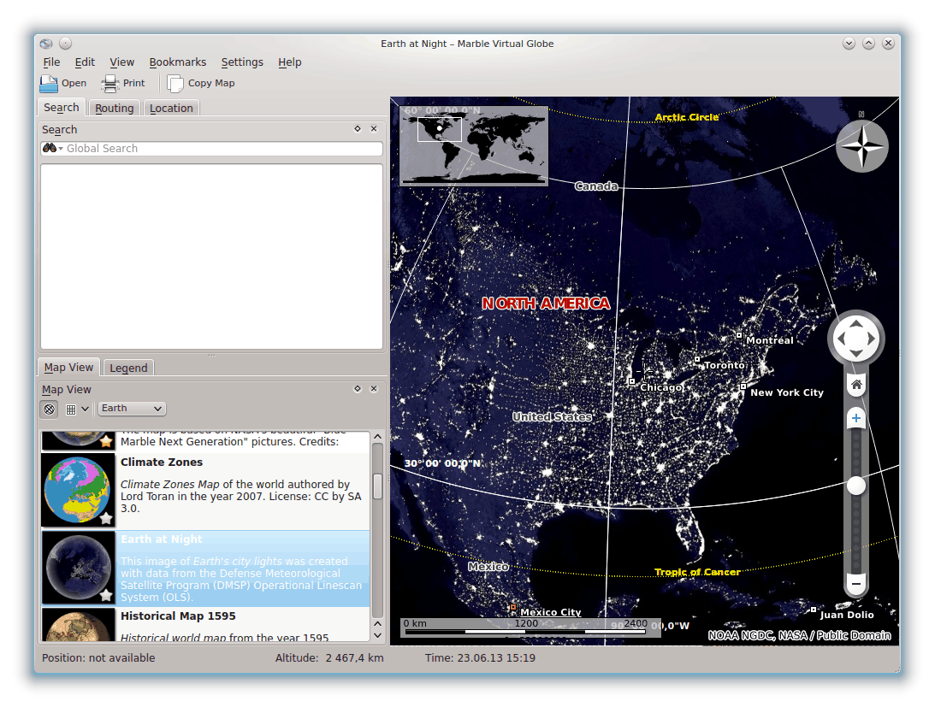Click the Time status bar entry
Image resolution: width=935 pixels, height=707 pixels.
coord(480,657)
